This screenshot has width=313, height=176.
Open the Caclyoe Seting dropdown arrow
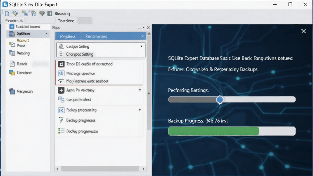point(141,46)
